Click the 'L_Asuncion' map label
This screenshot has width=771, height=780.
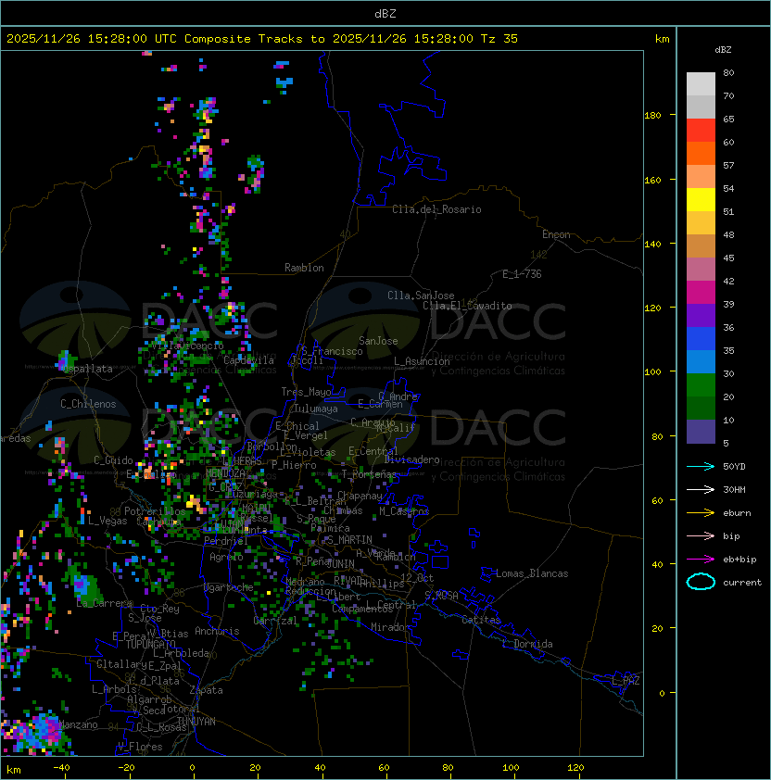coord(422,361)
